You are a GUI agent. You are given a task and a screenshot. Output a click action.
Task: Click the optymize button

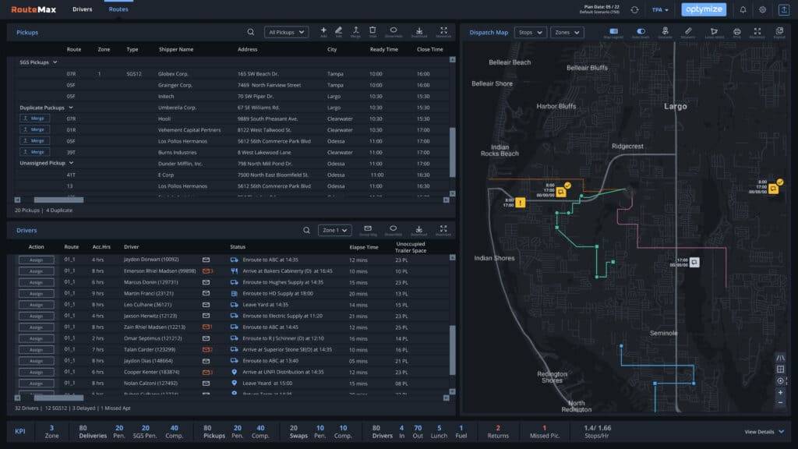click(x=704, y=9)
